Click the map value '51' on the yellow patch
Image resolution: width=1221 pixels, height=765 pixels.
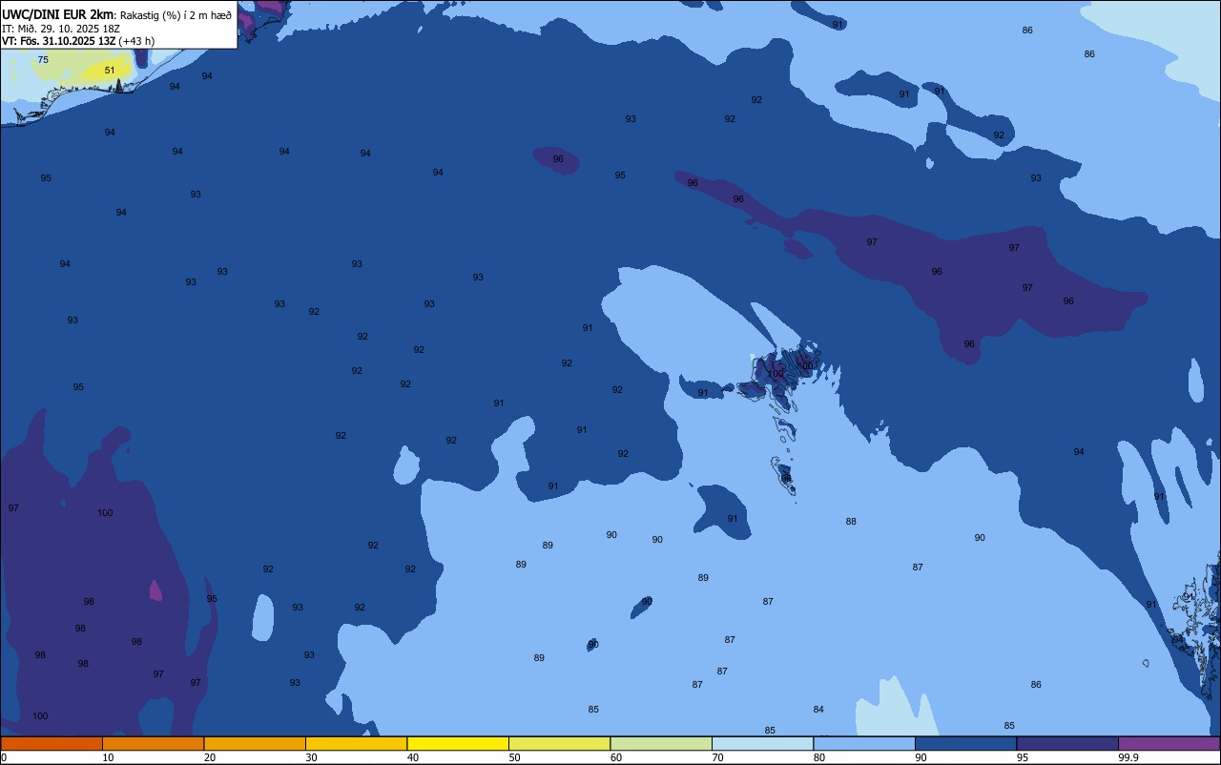point(110,71)
